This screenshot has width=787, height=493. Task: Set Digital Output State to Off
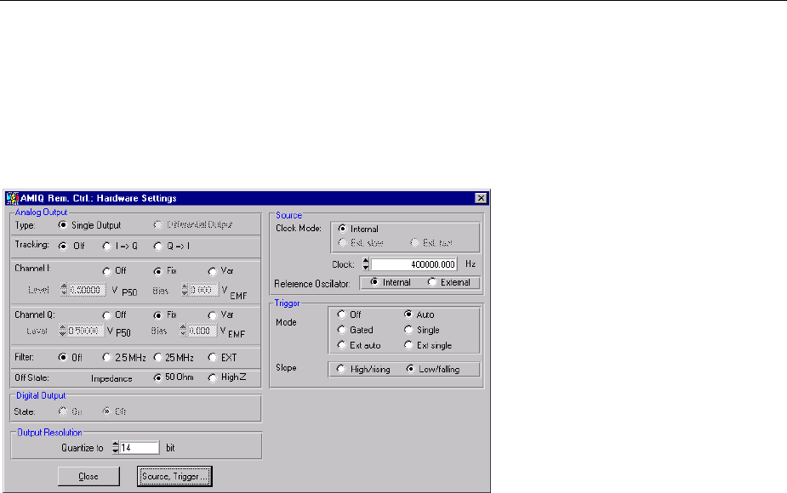tap(106, 411)
